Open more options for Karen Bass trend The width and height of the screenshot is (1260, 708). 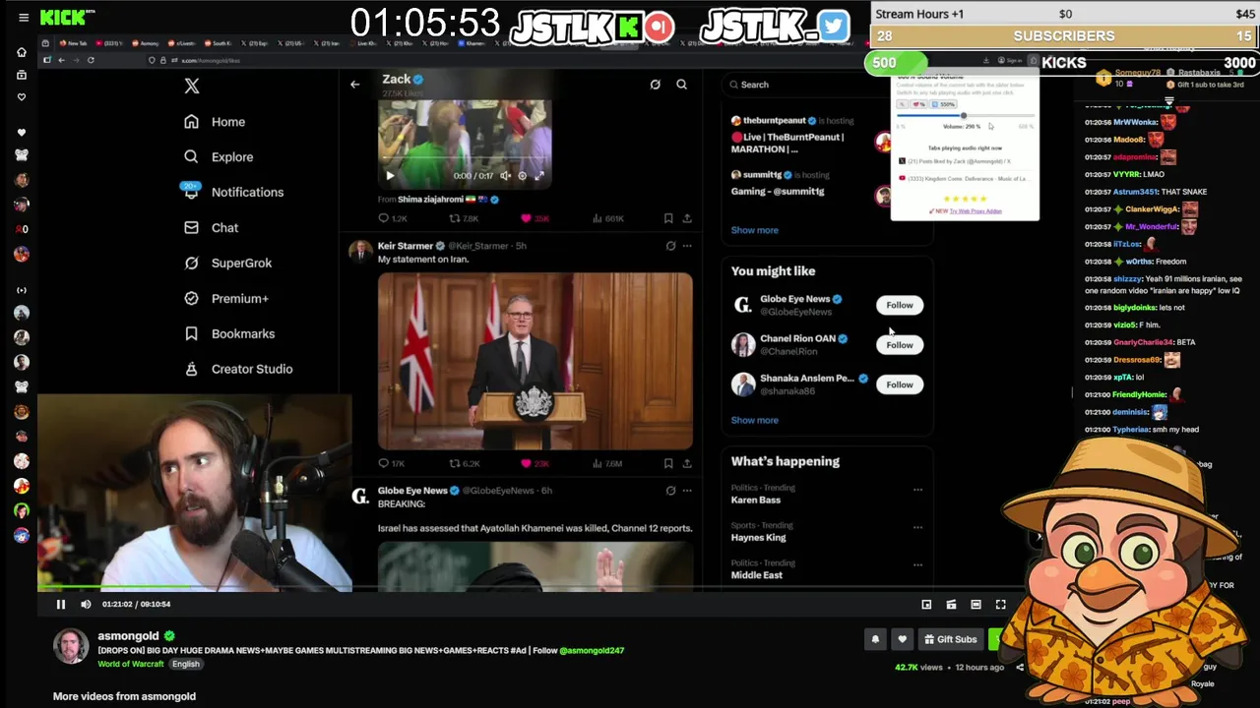917,490
